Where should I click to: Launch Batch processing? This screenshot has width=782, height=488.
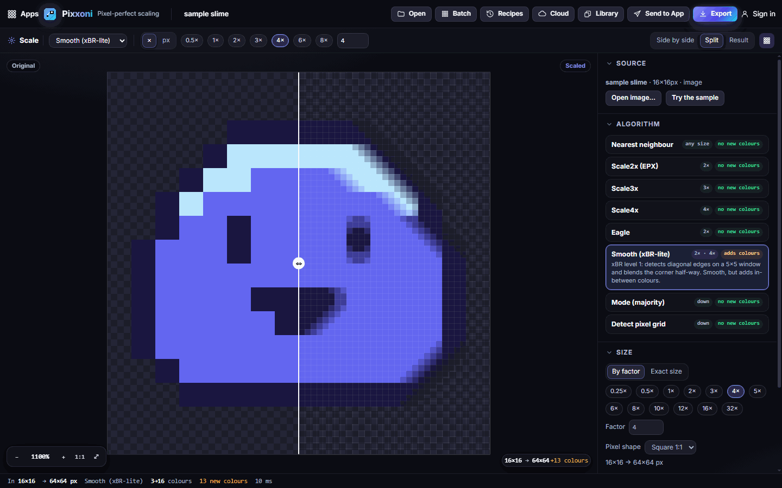pyautogui.click(x=456, y=14)
